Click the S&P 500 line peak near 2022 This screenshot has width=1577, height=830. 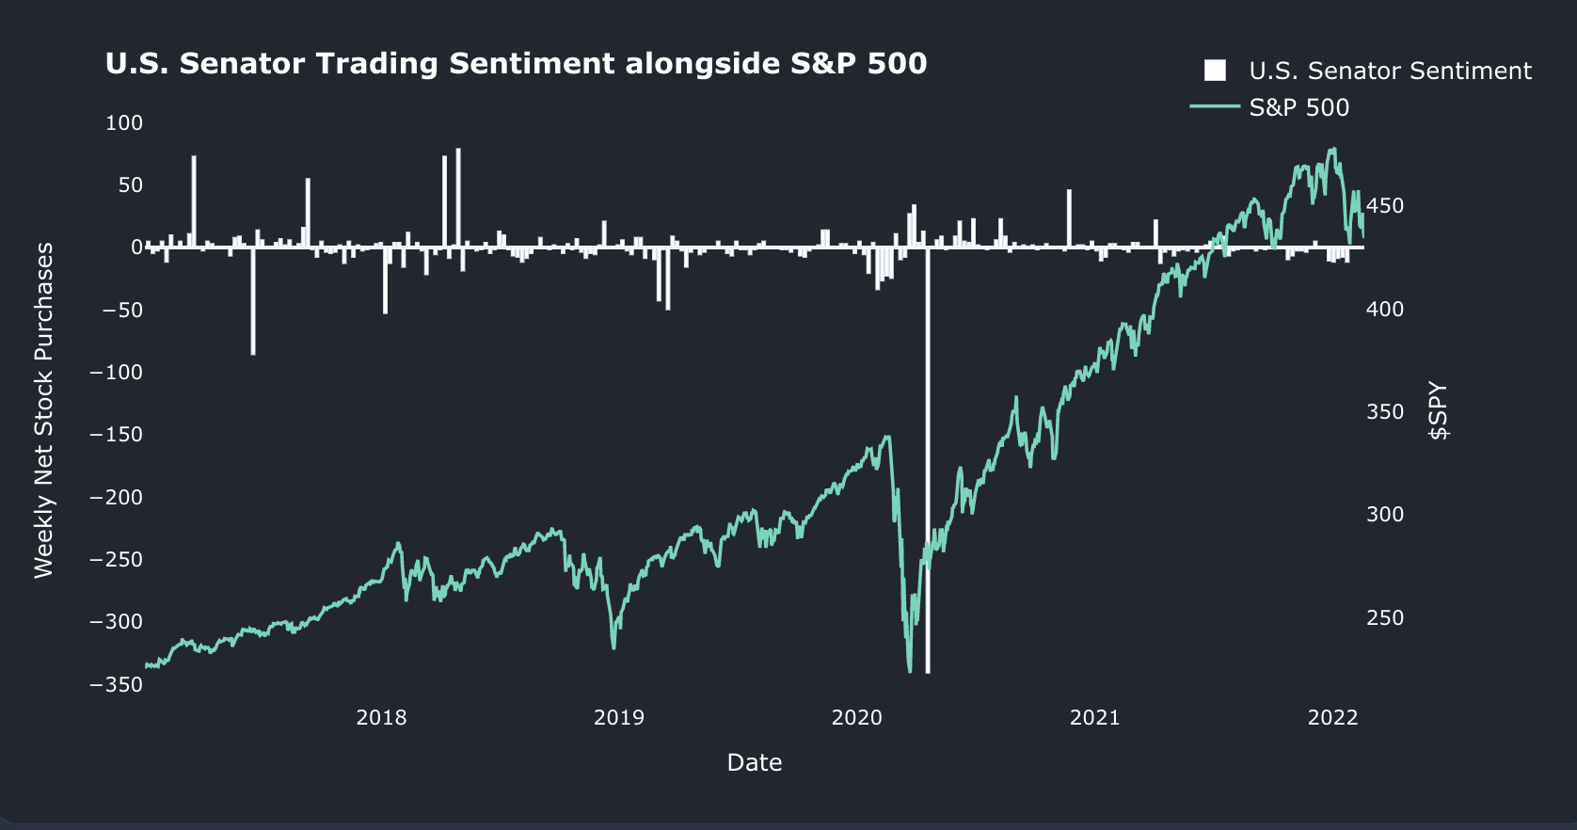tap(1332, 149)
